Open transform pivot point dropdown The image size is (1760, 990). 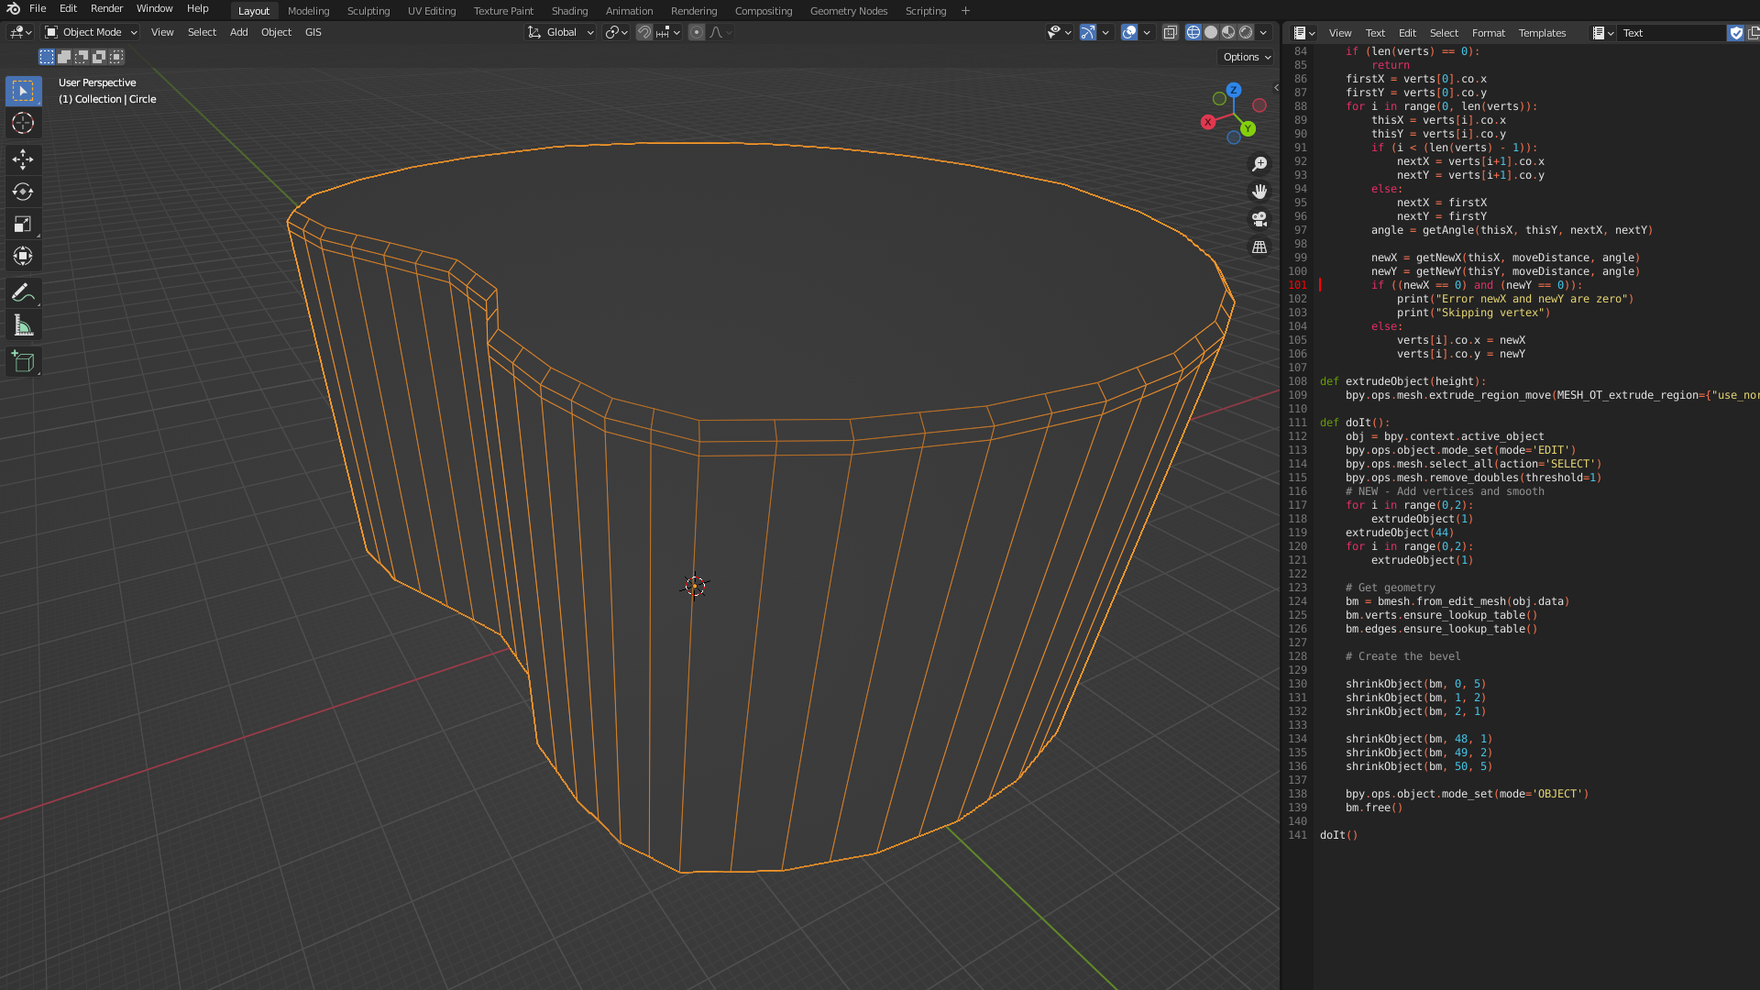coord(617,32)
